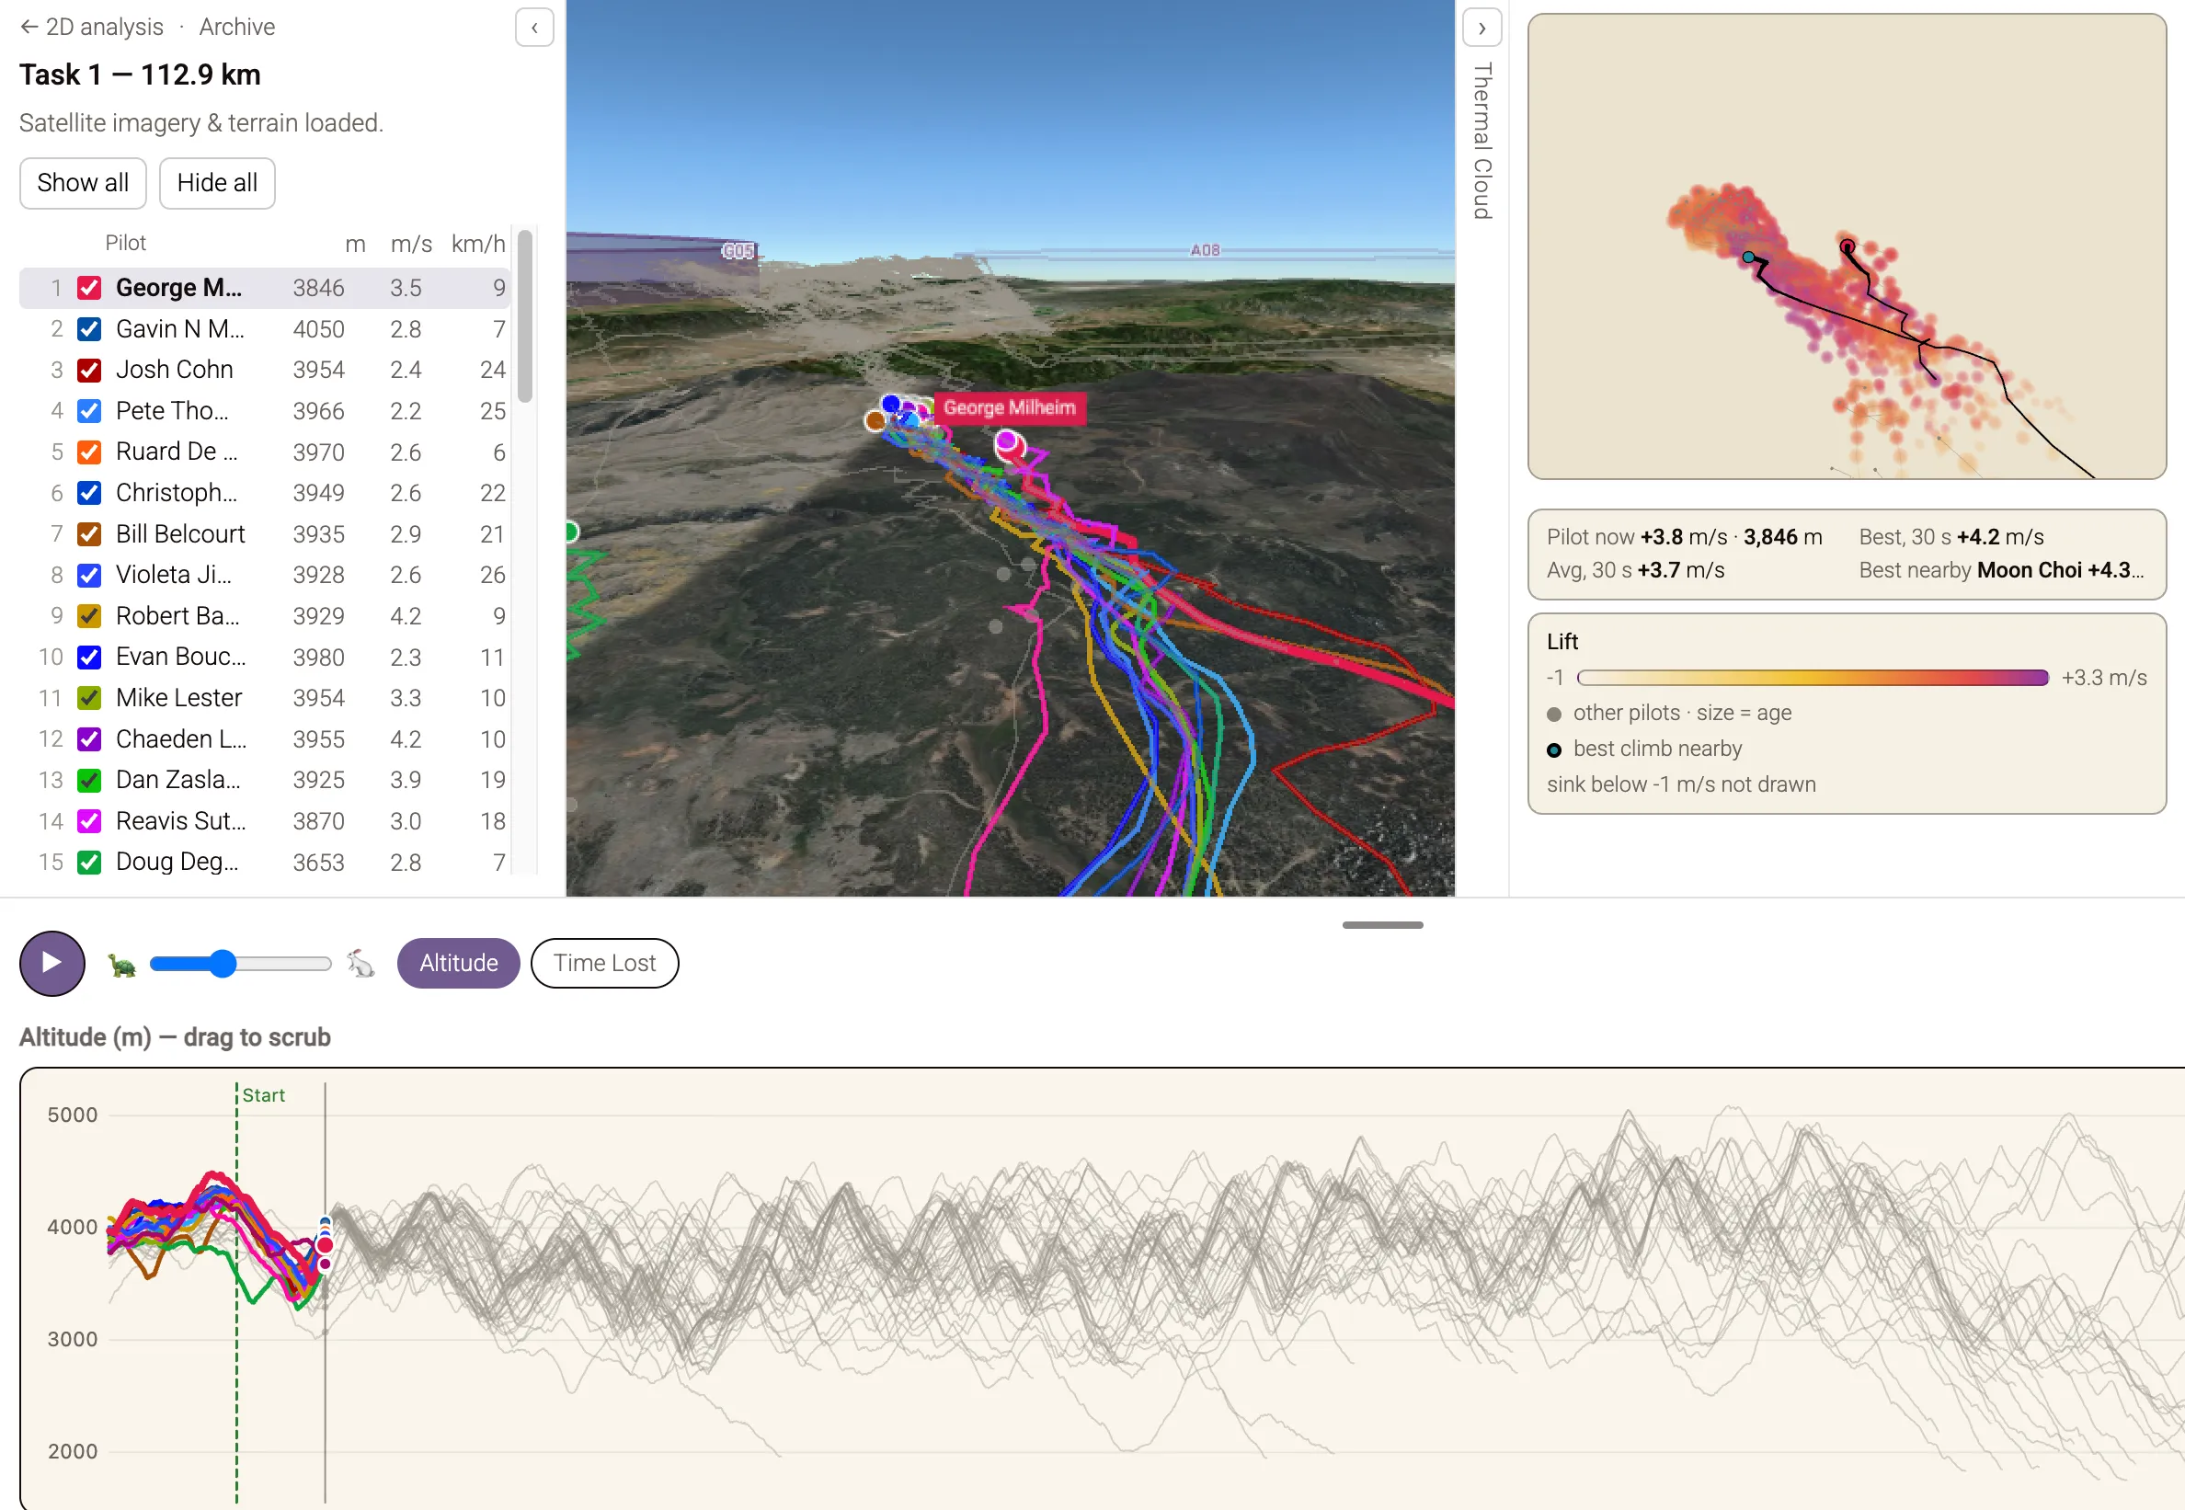
Task: Click the G05 turnpoint label on map
Action: (x=738, y=251)
